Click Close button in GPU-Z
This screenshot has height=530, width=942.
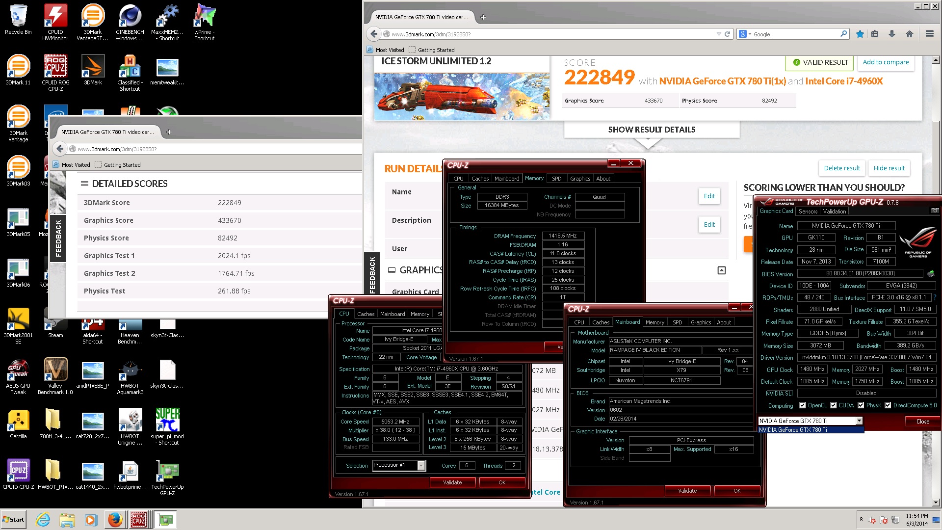[922, 422]
